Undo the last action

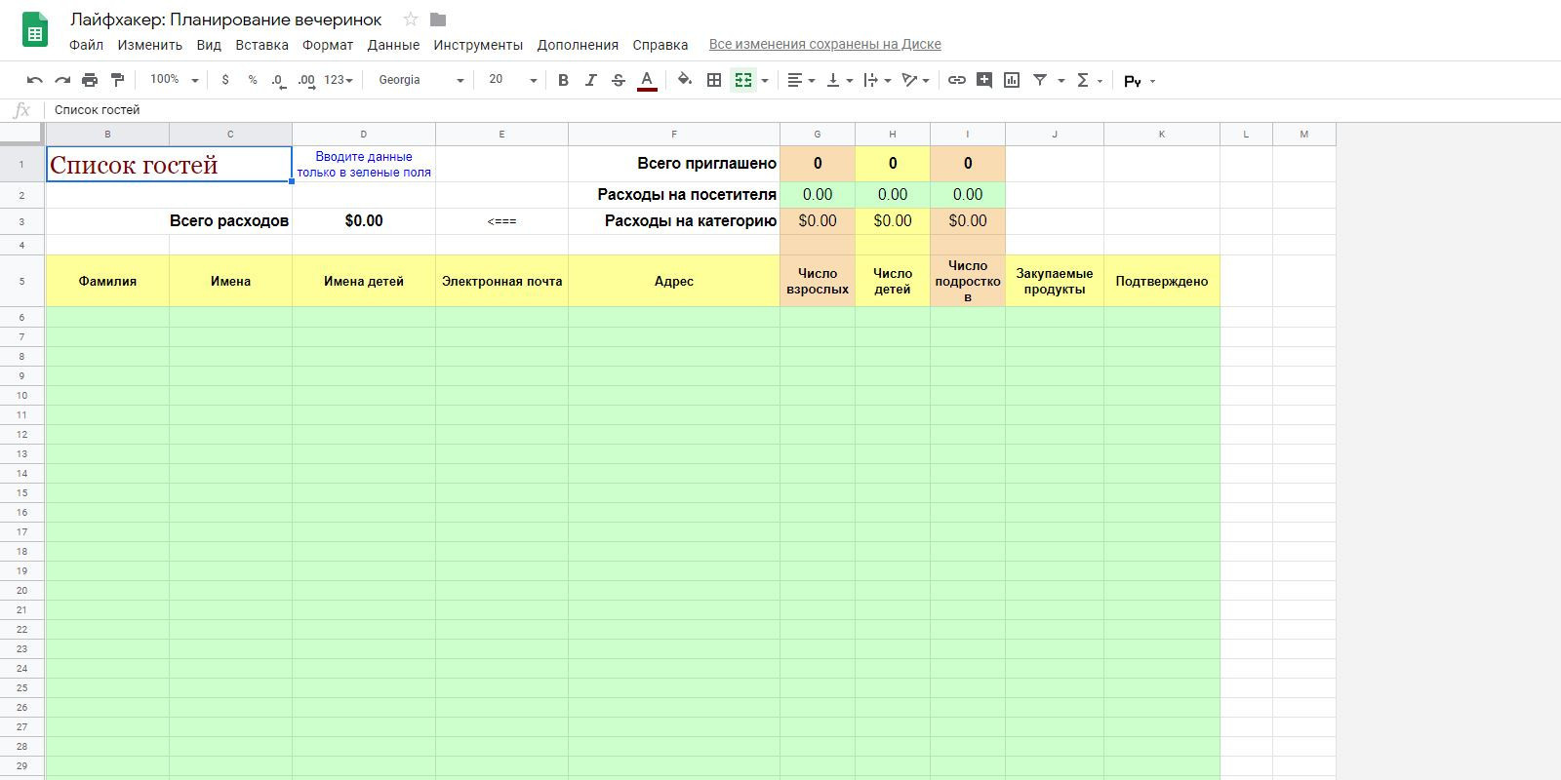tap(35, 80)
